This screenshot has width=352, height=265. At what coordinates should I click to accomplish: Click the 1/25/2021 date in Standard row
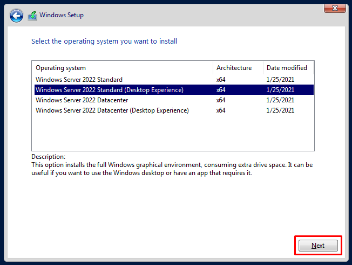point(280,80)
